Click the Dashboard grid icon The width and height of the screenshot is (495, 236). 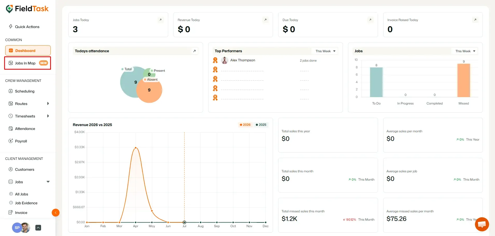(11, 50)
